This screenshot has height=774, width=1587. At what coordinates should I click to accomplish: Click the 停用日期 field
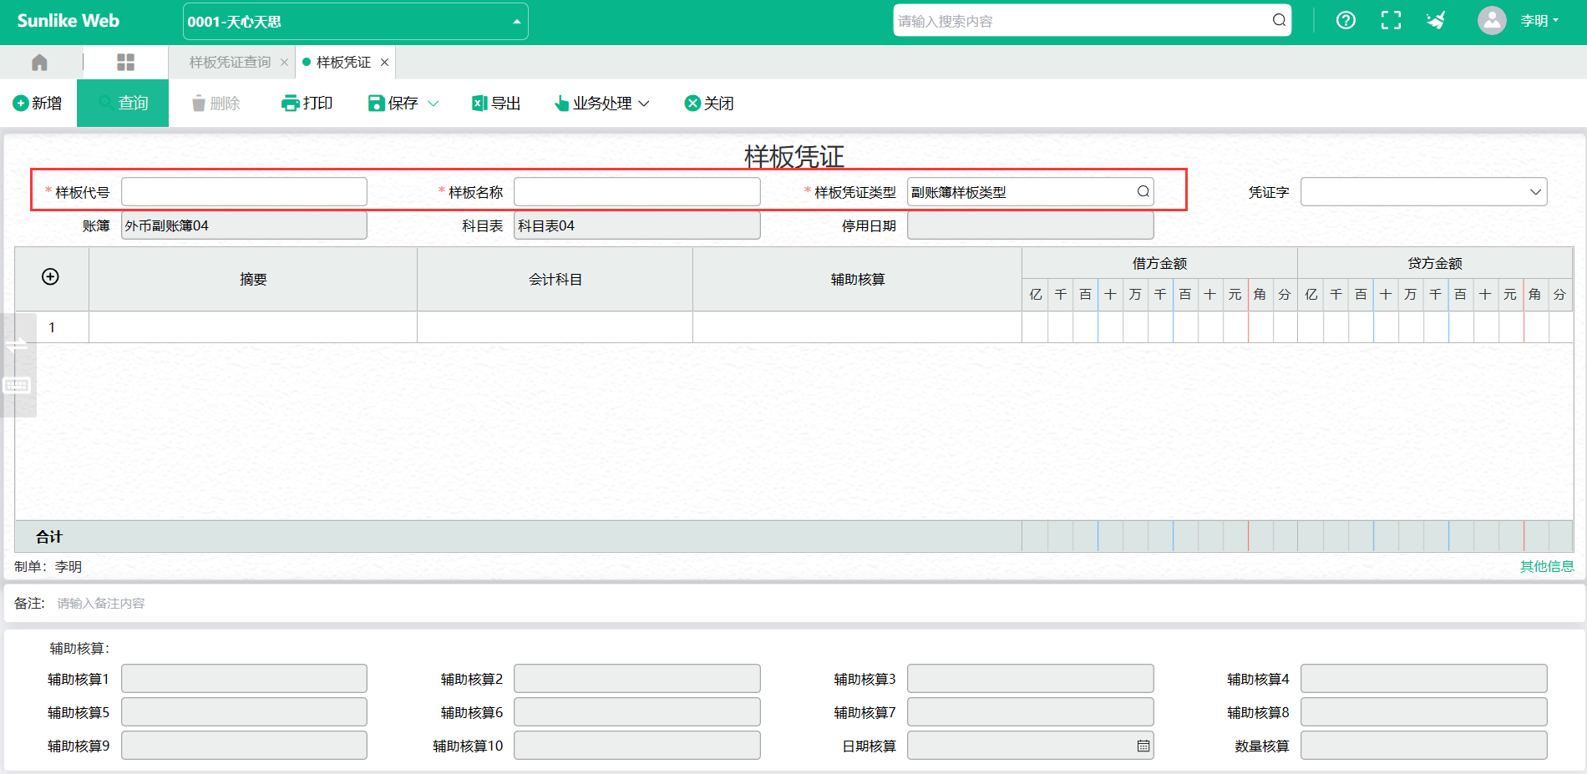click(1030, 225)
